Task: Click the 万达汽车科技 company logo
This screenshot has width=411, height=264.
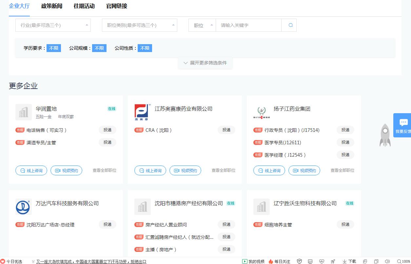Action: [x=24, y=207]
